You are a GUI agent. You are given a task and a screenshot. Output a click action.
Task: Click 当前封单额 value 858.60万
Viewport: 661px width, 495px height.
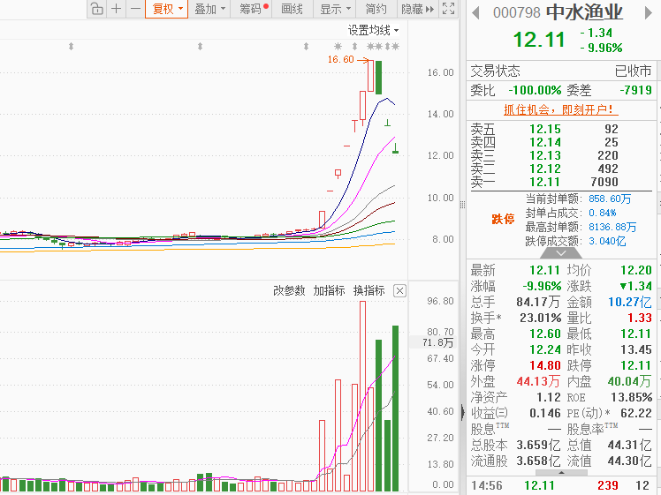pyautogui.click(x=610, y=199)
